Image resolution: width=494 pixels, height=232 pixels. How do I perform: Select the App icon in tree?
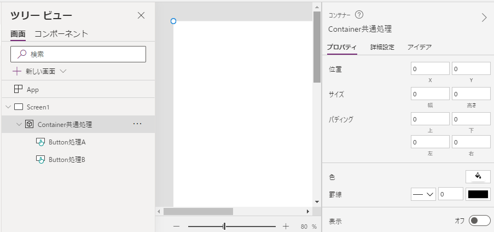(18, 89)
